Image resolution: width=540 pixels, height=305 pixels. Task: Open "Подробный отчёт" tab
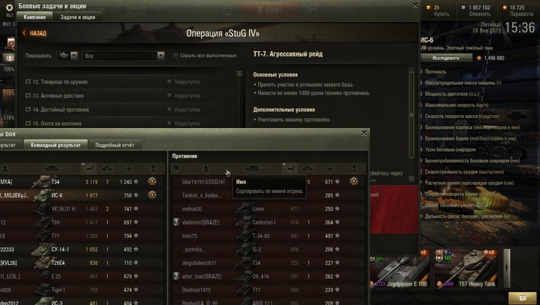pyautogui.click(x=115, y=145)
